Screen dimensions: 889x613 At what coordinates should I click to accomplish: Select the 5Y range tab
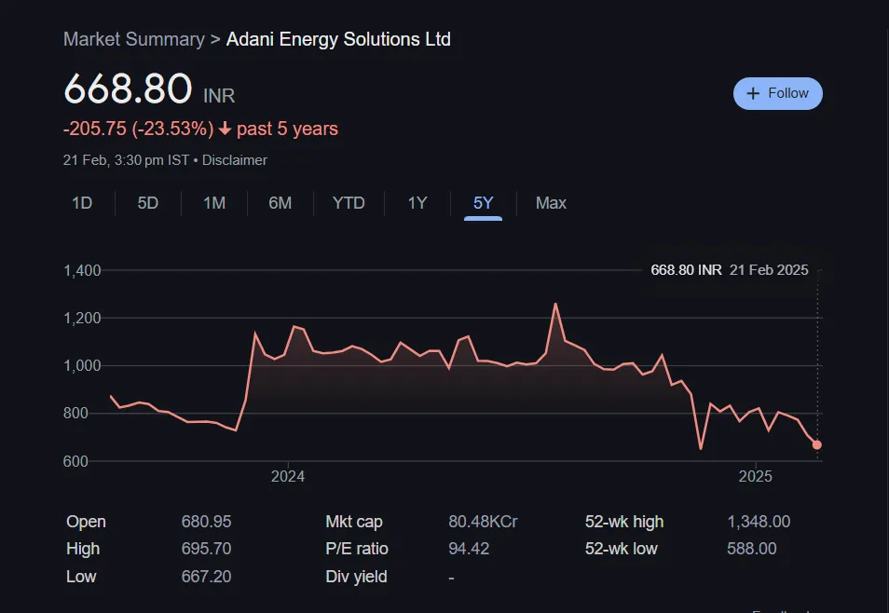[x=483, y=203]
